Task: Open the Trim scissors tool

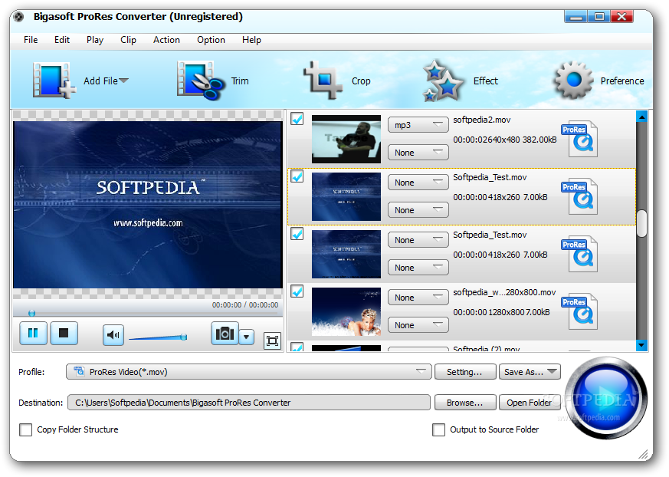Action: coord(200,81)
